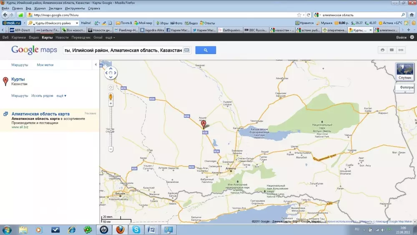Switch map to Спутник satellite view

click(x=404, y=71)
